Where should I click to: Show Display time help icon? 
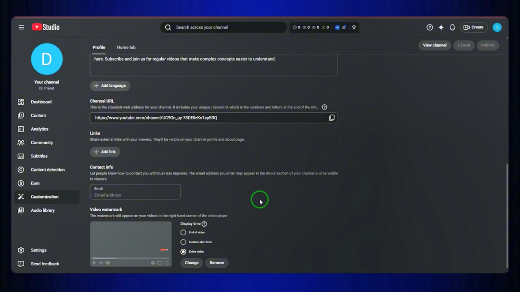point(204,224)
